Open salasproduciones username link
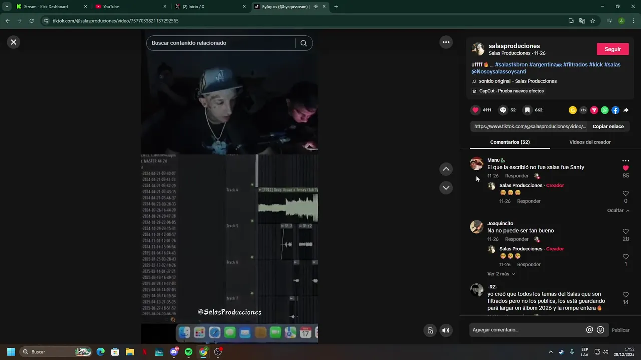 click(x=514, y=46)
